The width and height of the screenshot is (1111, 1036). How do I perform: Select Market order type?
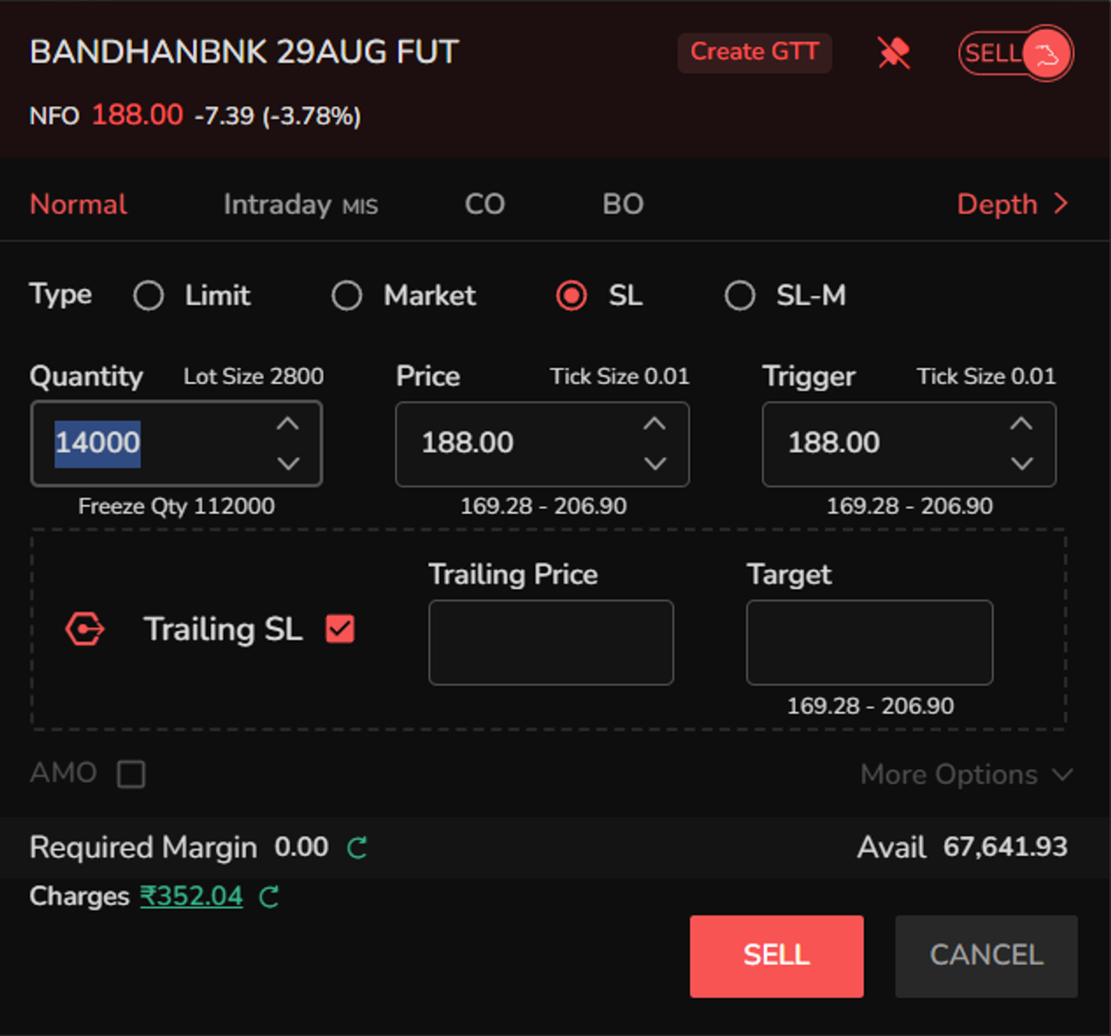[347, 295]
